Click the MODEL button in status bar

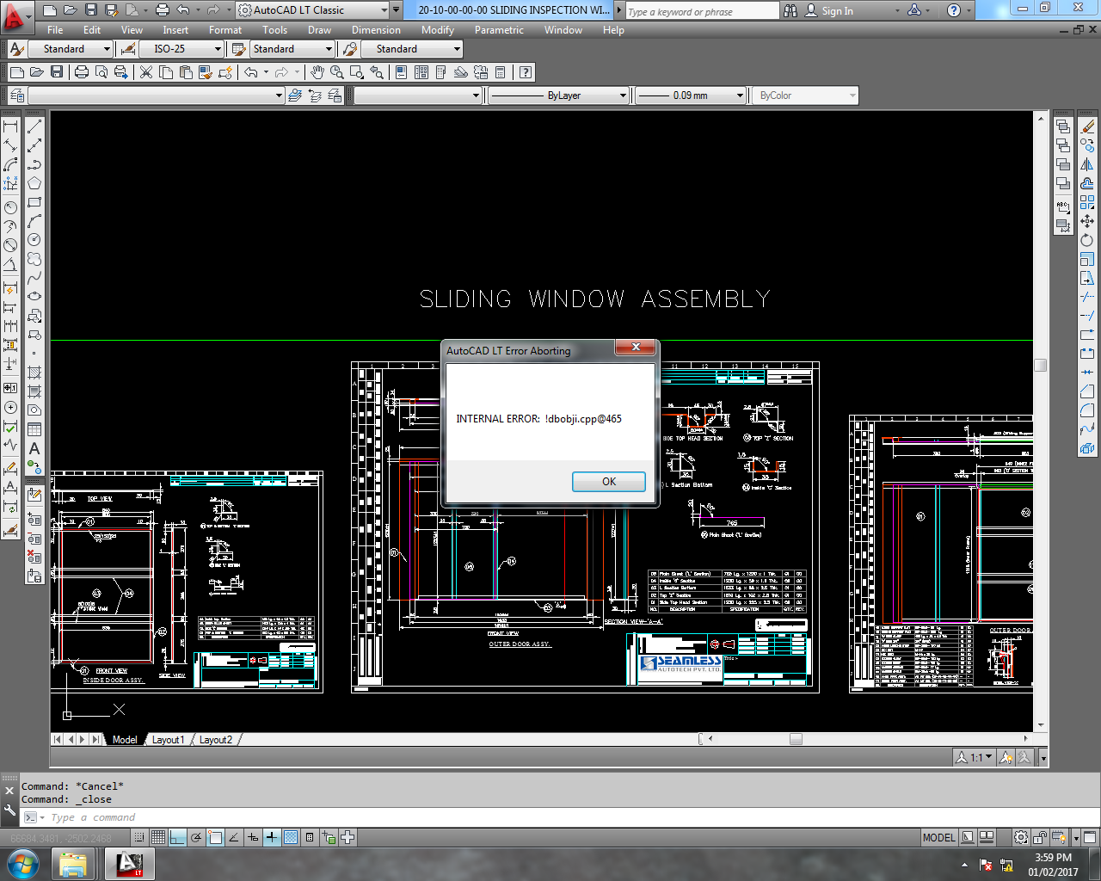[938, 837]
